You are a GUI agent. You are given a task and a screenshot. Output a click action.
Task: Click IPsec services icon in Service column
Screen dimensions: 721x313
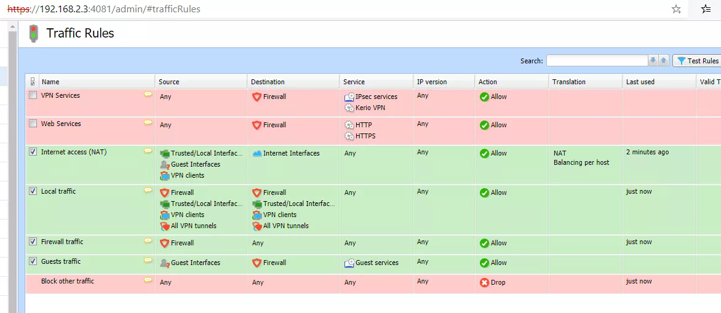tap(349, 97)
